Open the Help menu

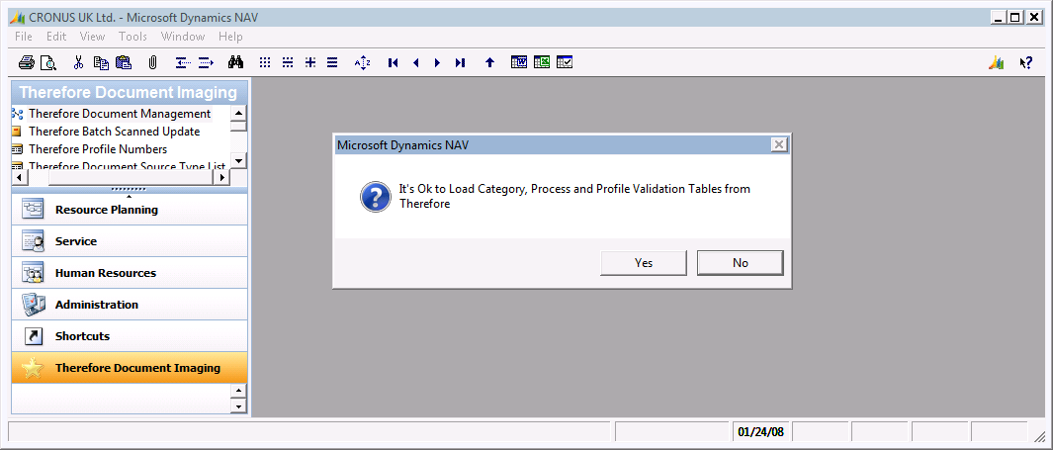[x=230, y=37]
